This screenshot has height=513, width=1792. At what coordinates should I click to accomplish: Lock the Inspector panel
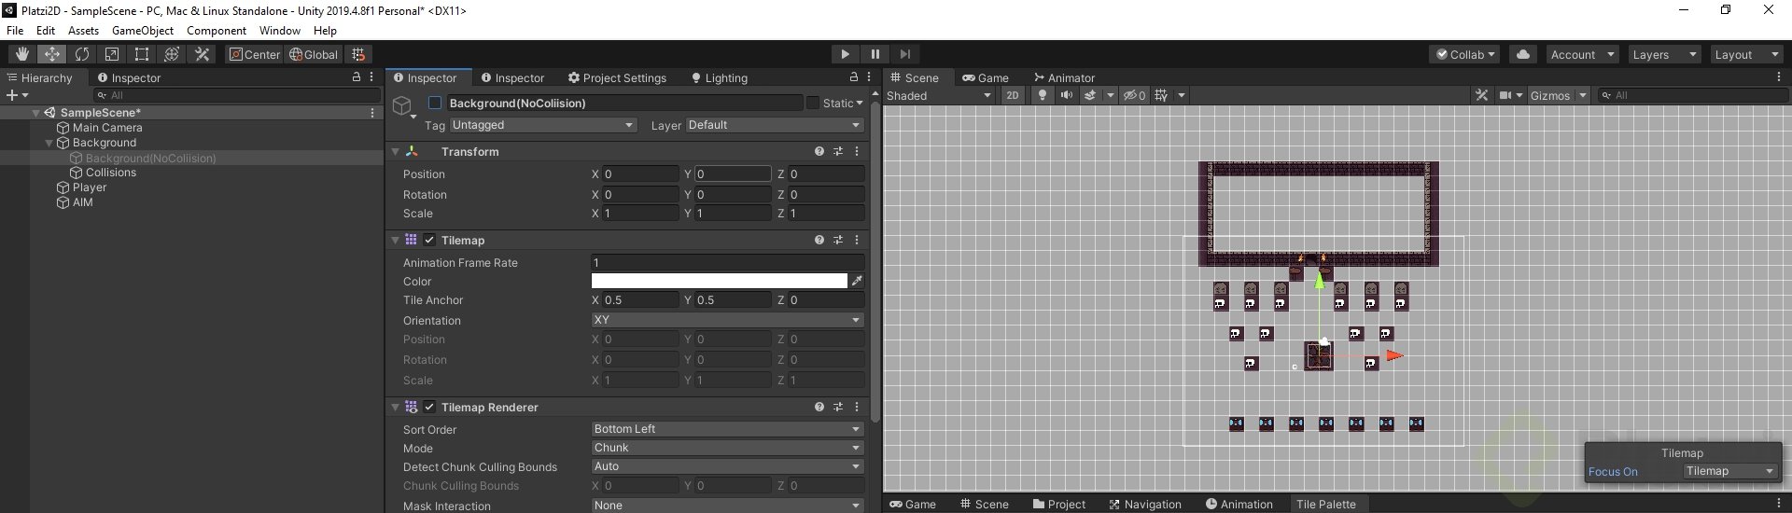(853, 77)
